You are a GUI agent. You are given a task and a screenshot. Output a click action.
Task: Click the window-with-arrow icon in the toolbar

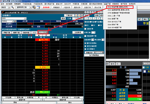[38, 7]
